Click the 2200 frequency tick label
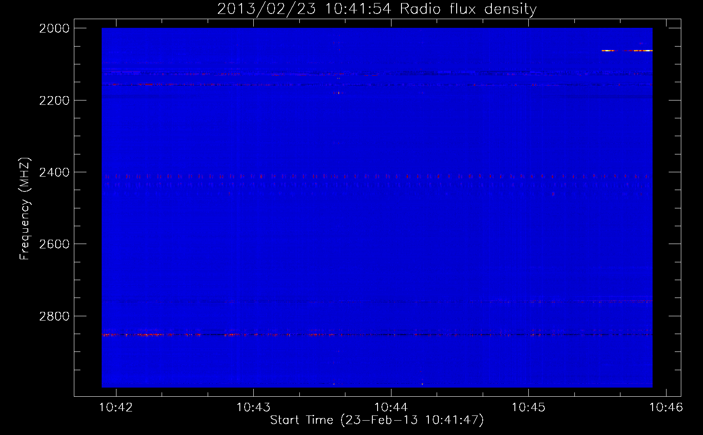The image size is (703, 435). [54, 100]
